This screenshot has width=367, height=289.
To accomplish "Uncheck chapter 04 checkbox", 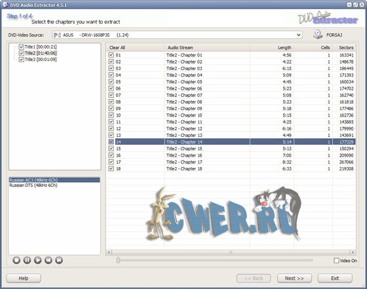I will 111,75.
